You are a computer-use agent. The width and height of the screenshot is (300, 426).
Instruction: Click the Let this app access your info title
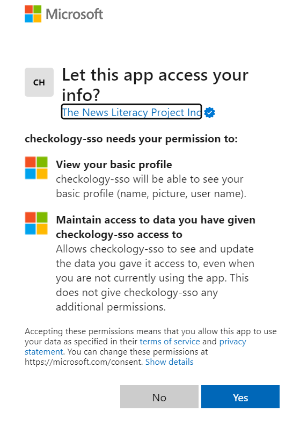[x=155, y=84]
